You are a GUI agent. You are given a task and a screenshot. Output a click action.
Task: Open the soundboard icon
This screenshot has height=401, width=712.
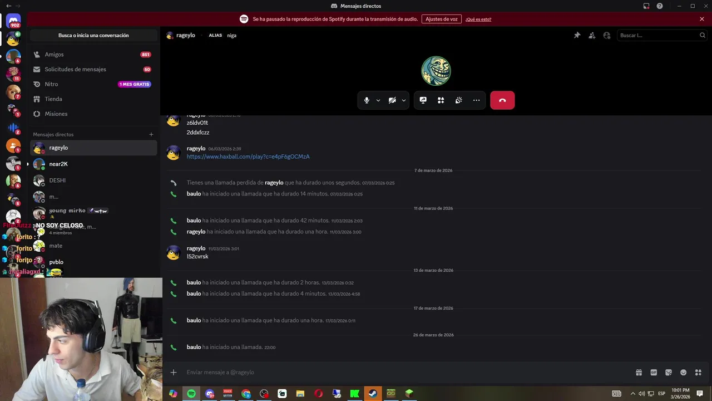click(458, 100)
